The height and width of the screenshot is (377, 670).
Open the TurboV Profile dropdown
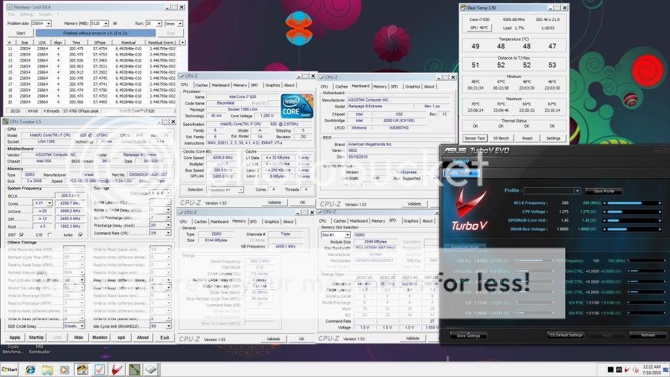[576, 190]
